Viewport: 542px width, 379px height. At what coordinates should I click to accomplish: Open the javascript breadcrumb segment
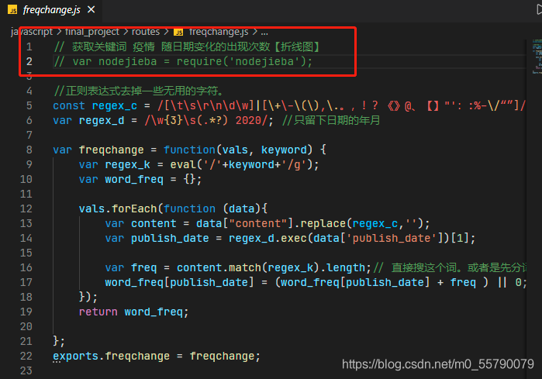32,32
